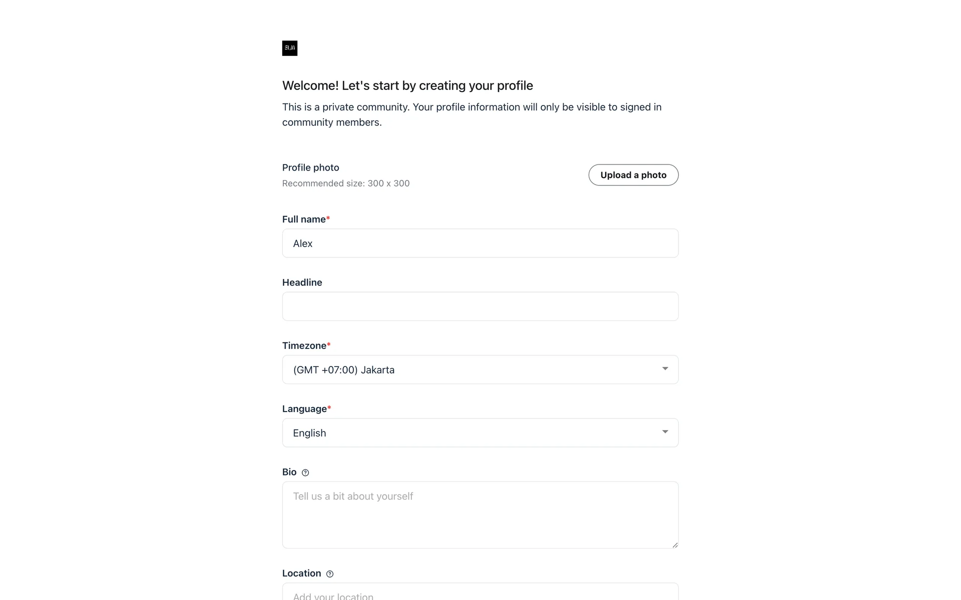The image size is (961, 600).
Task: Click the Bio textarea resize handle
Action: click(675, 545)
